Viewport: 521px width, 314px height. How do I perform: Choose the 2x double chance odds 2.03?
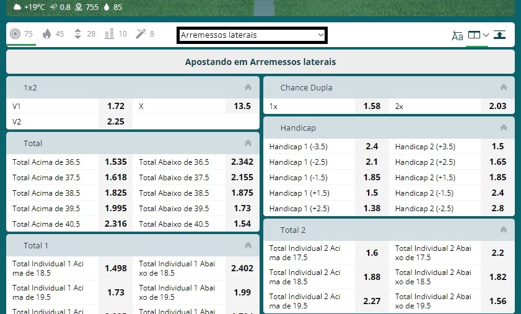pos(497,106)
